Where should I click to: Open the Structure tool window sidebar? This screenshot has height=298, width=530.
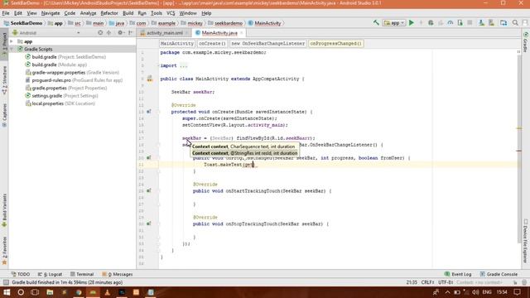(x=4, y=79)
